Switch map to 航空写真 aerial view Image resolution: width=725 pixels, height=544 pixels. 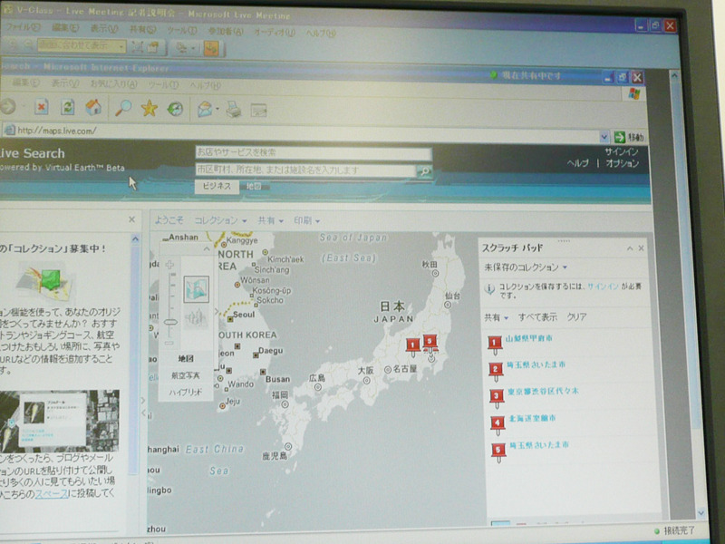(x=186, y=375)
